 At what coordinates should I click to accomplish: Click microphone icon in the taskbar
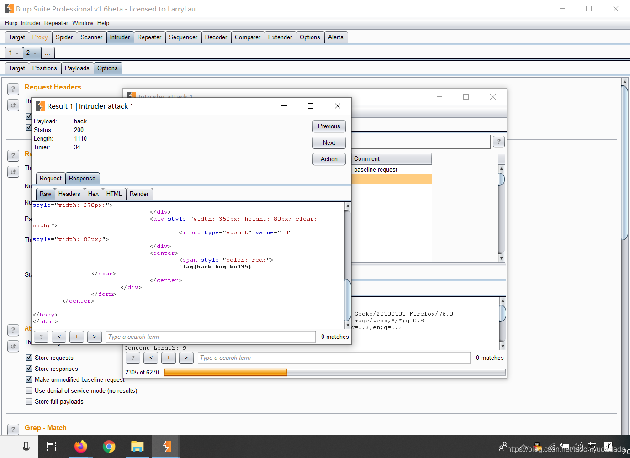click(26, 446)
